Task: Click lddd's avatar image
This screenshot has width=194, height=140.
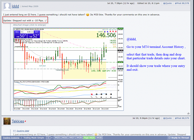Action: tap(7, 6)
